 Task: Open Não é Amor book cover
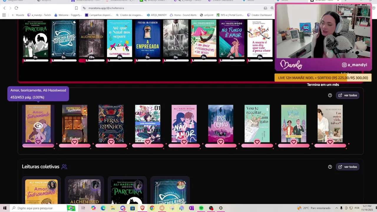[x=184, y=123]
